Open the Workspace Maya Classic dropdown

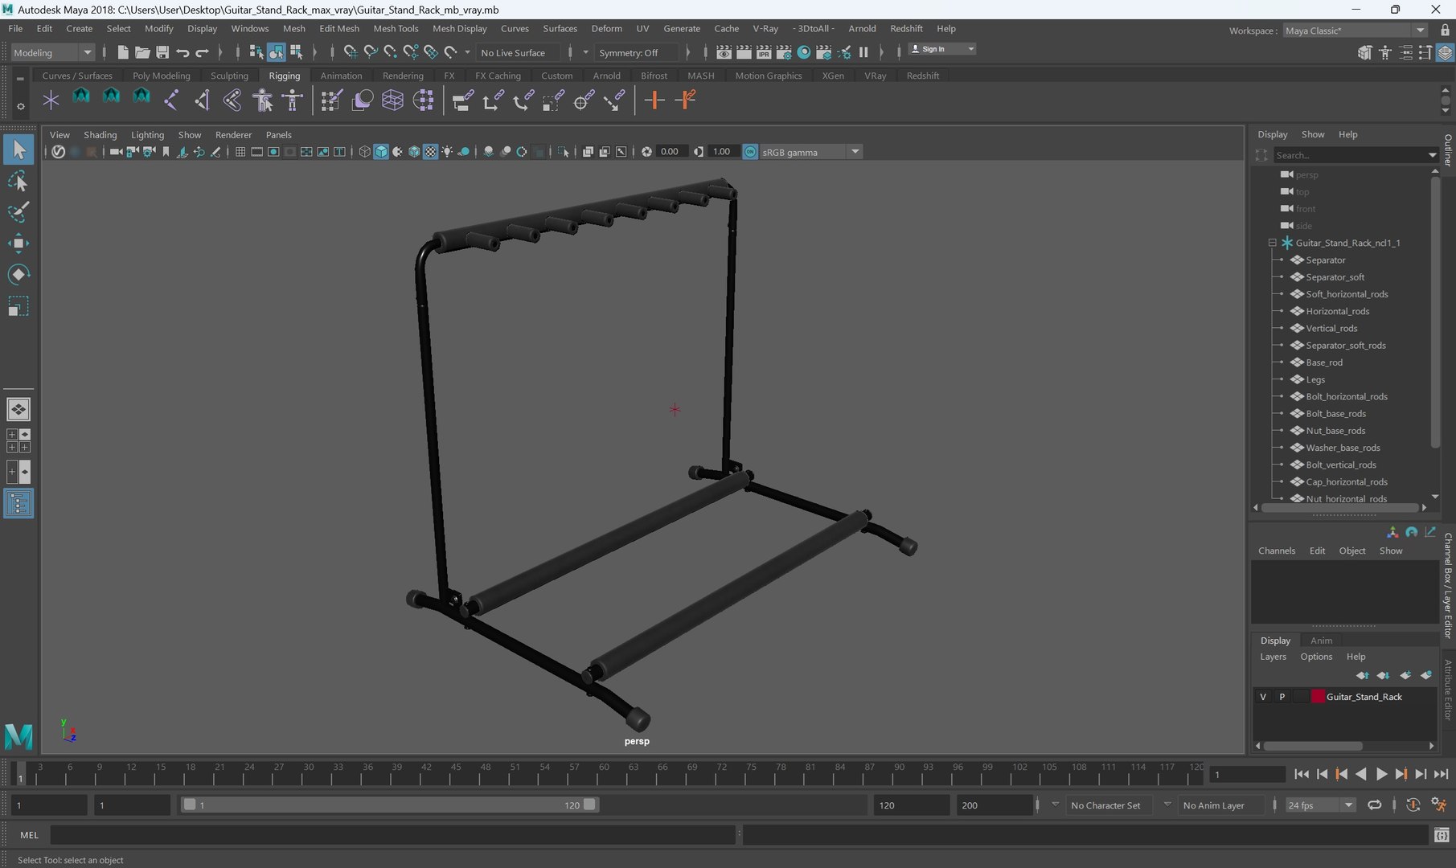point(1356,31)
